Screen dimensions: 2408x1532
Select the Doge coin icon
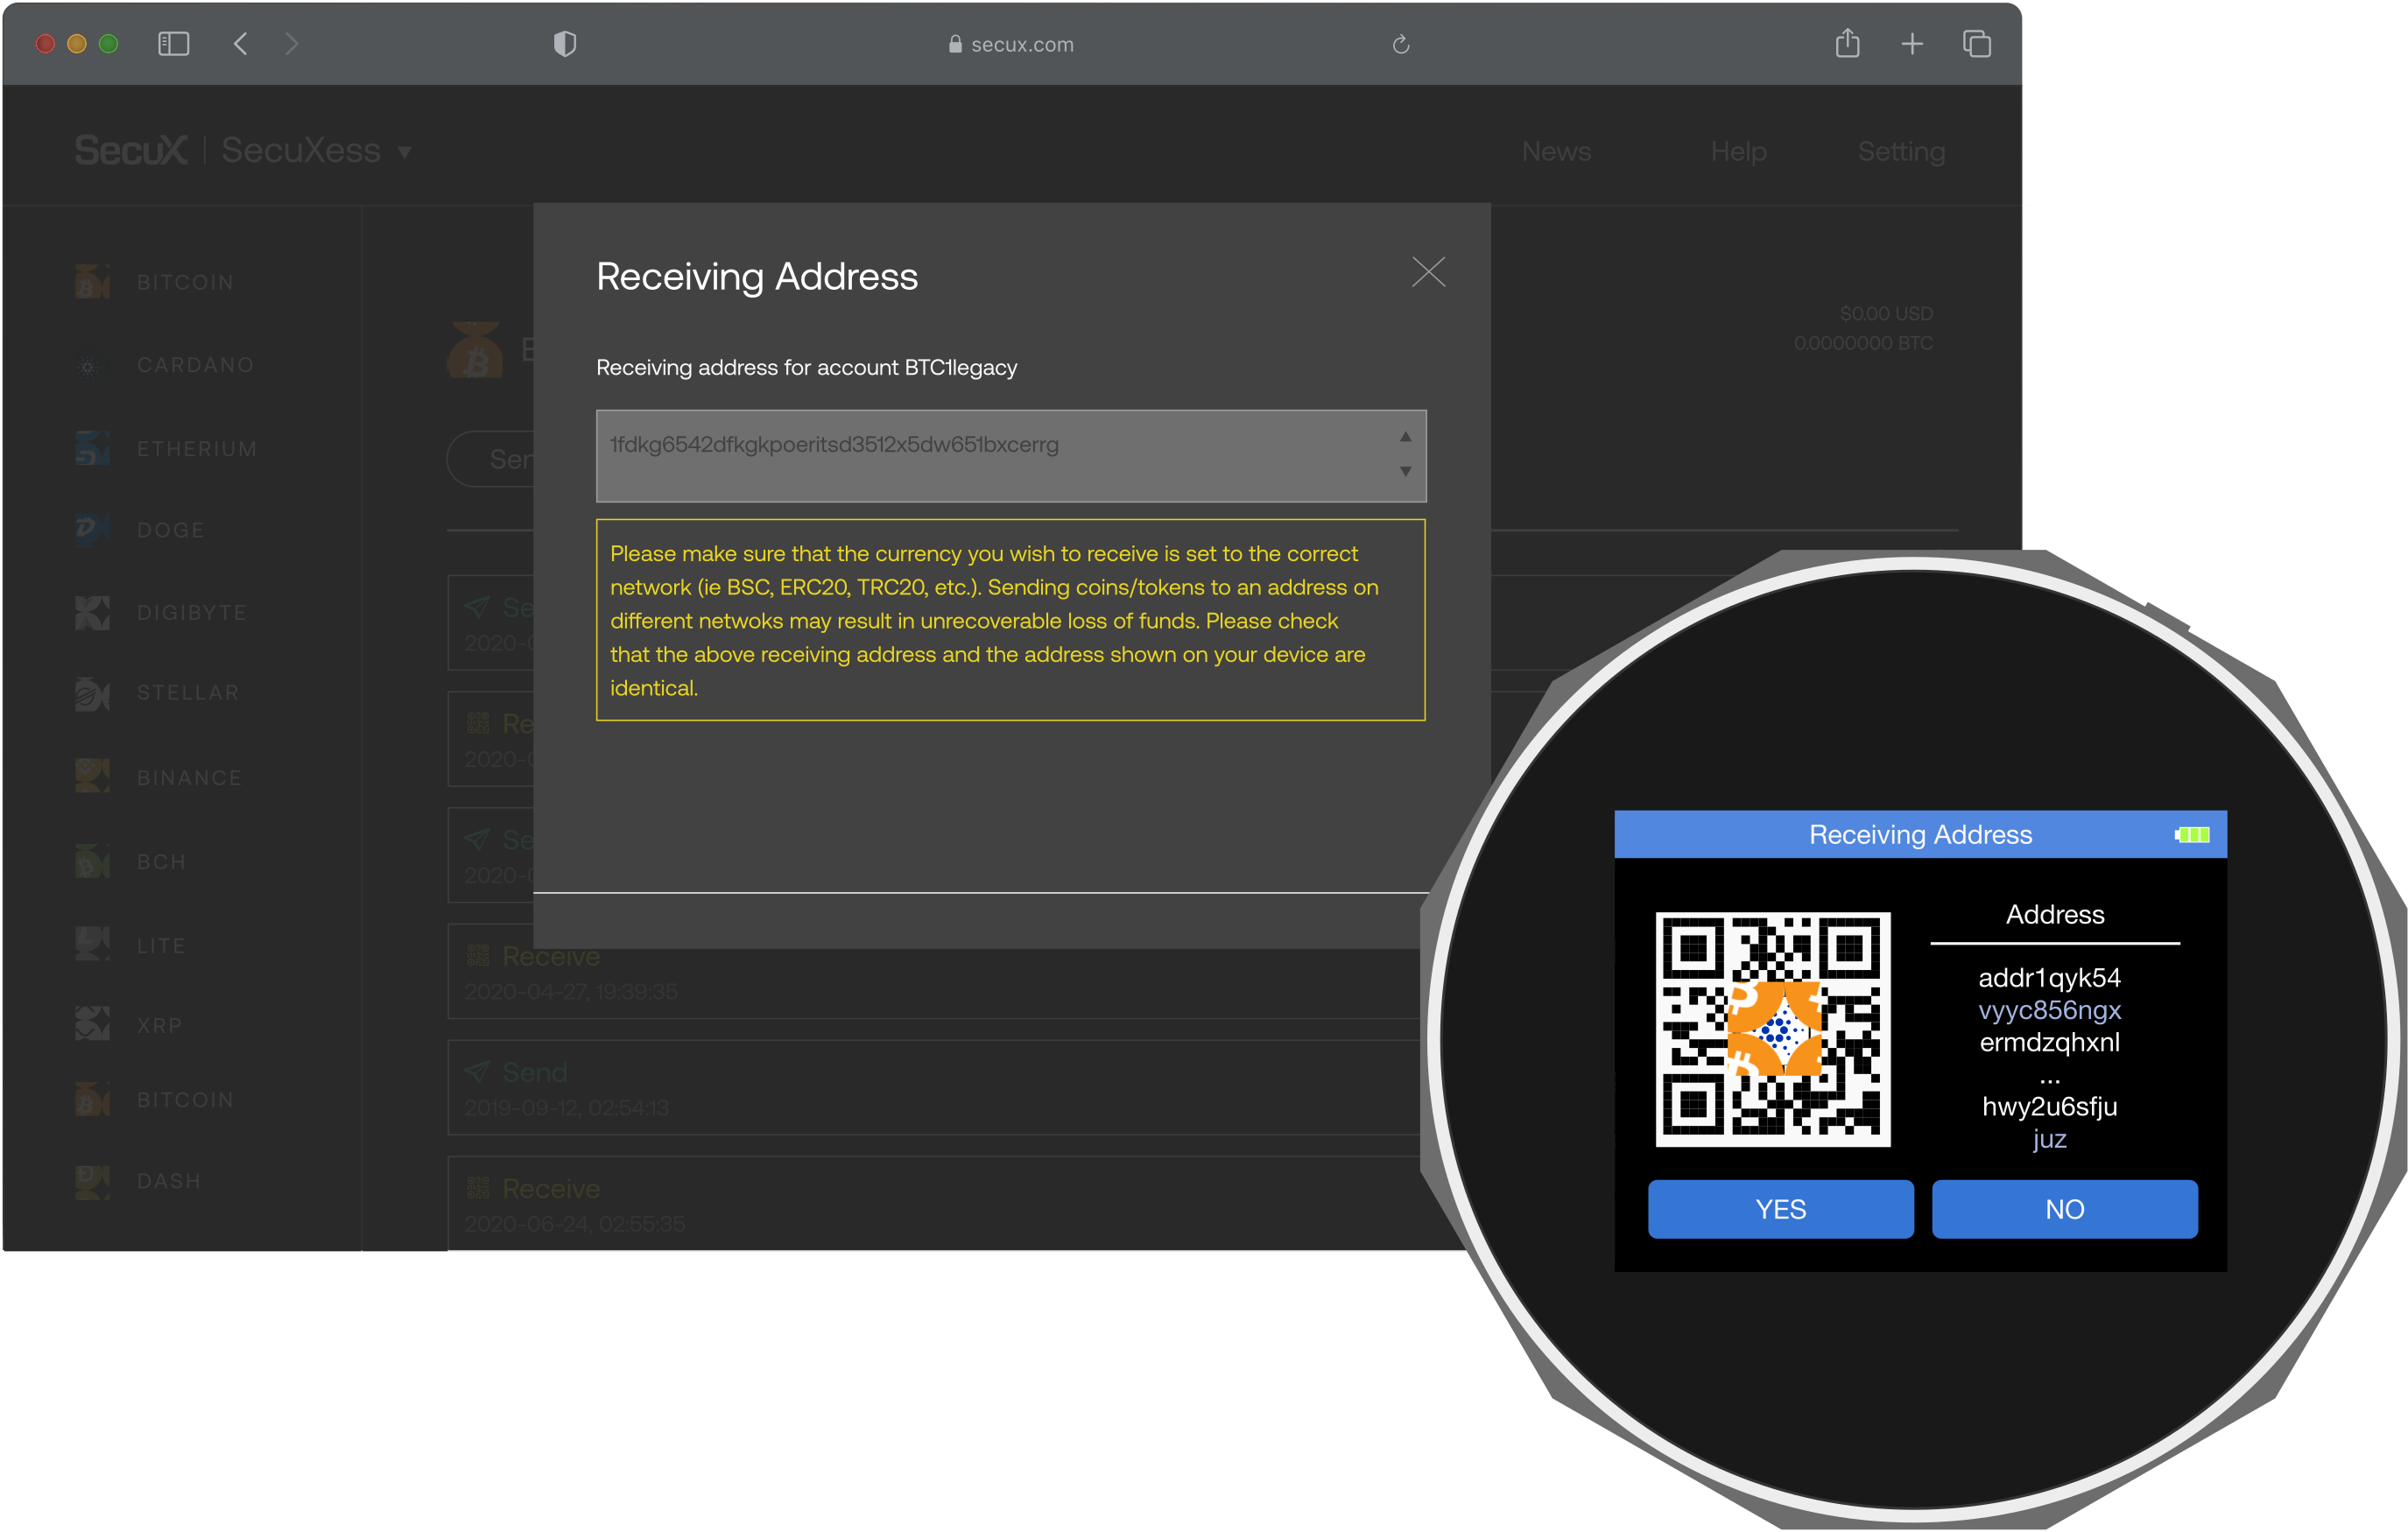coord(92,530)
